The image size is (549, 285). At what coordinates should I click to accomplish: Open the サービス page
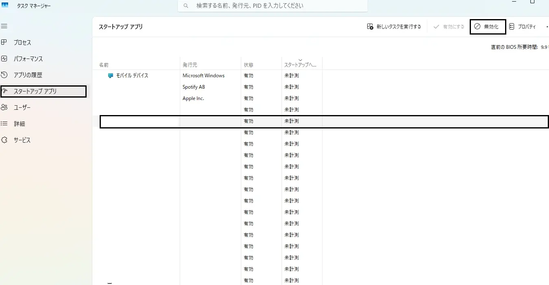click(x=22, y=140)
